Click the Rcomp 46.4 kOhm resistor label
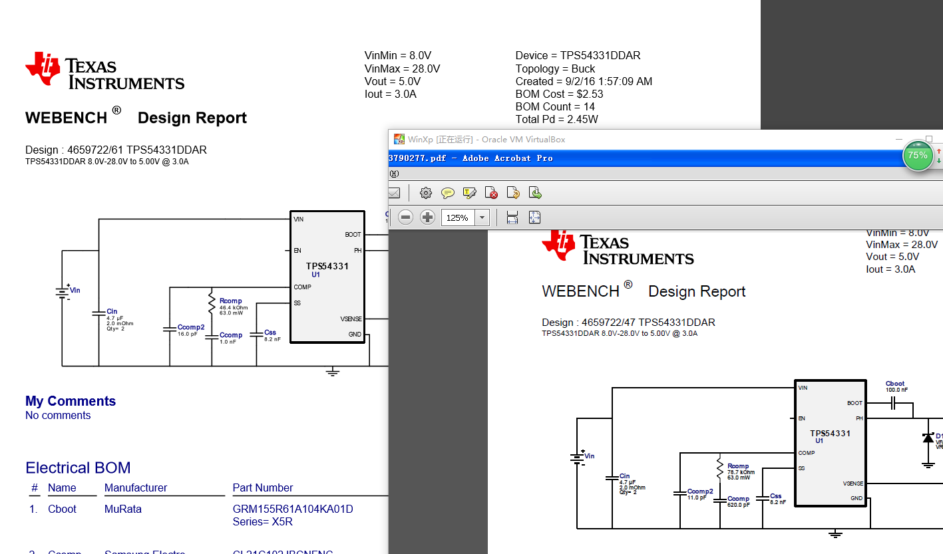 pos(233,306)
